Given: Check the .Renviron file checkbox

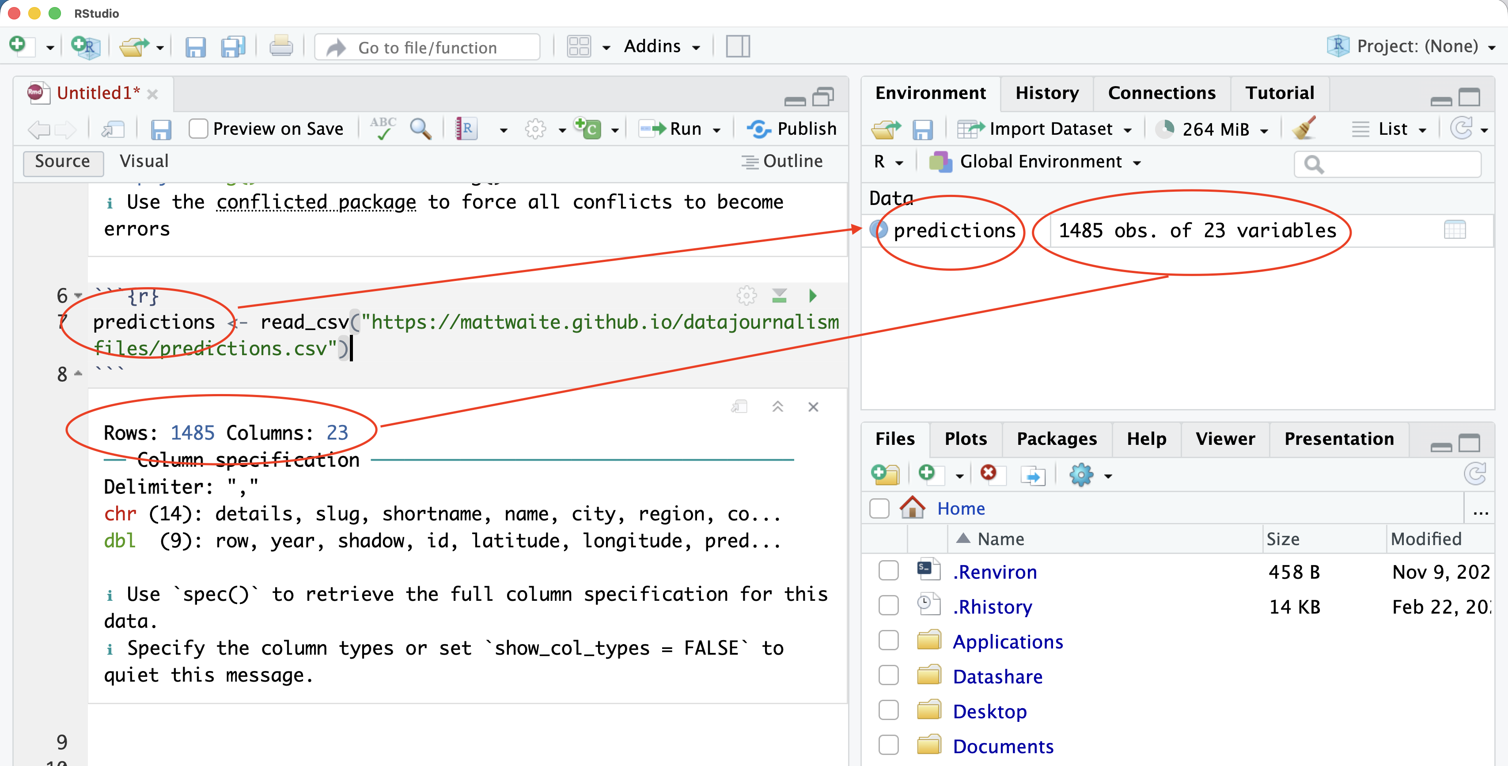Looking at the screenshot, I should [x=888, y=570].
